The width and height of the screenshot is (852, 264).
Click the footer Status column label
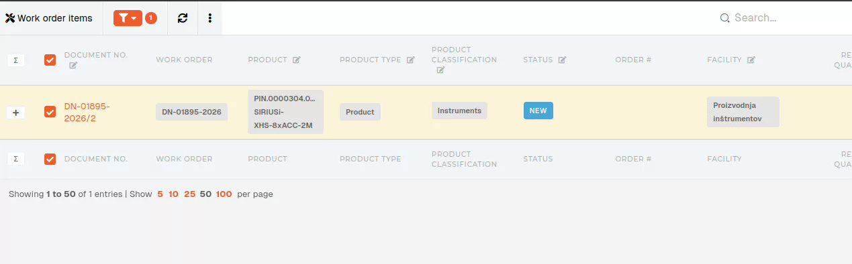click(x=538, y=159)
